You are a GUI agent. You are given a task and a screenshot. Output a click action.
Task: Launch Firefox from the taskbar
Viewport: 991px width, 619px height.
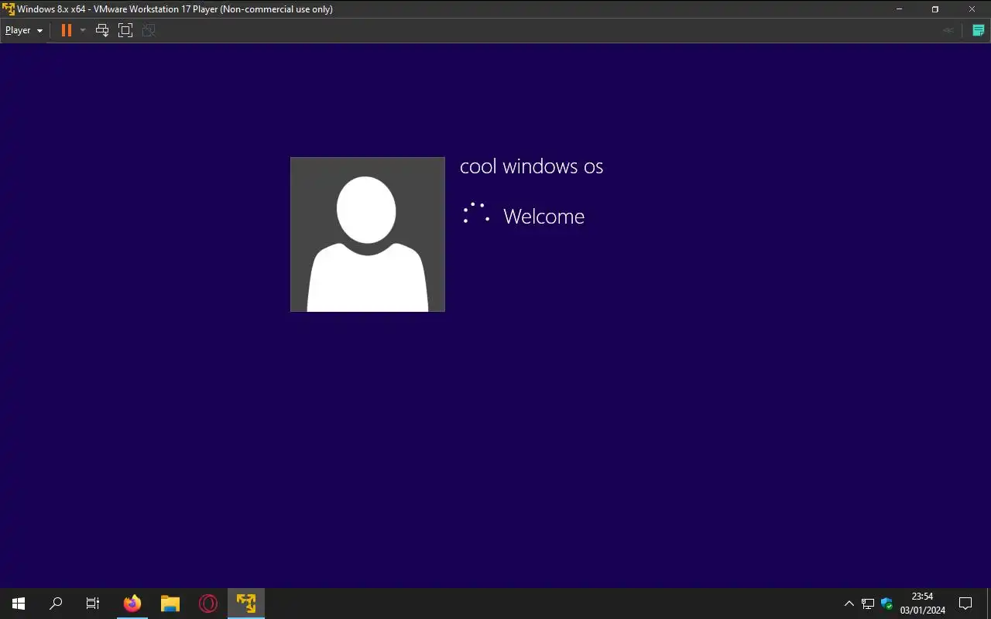click(132, 604)
